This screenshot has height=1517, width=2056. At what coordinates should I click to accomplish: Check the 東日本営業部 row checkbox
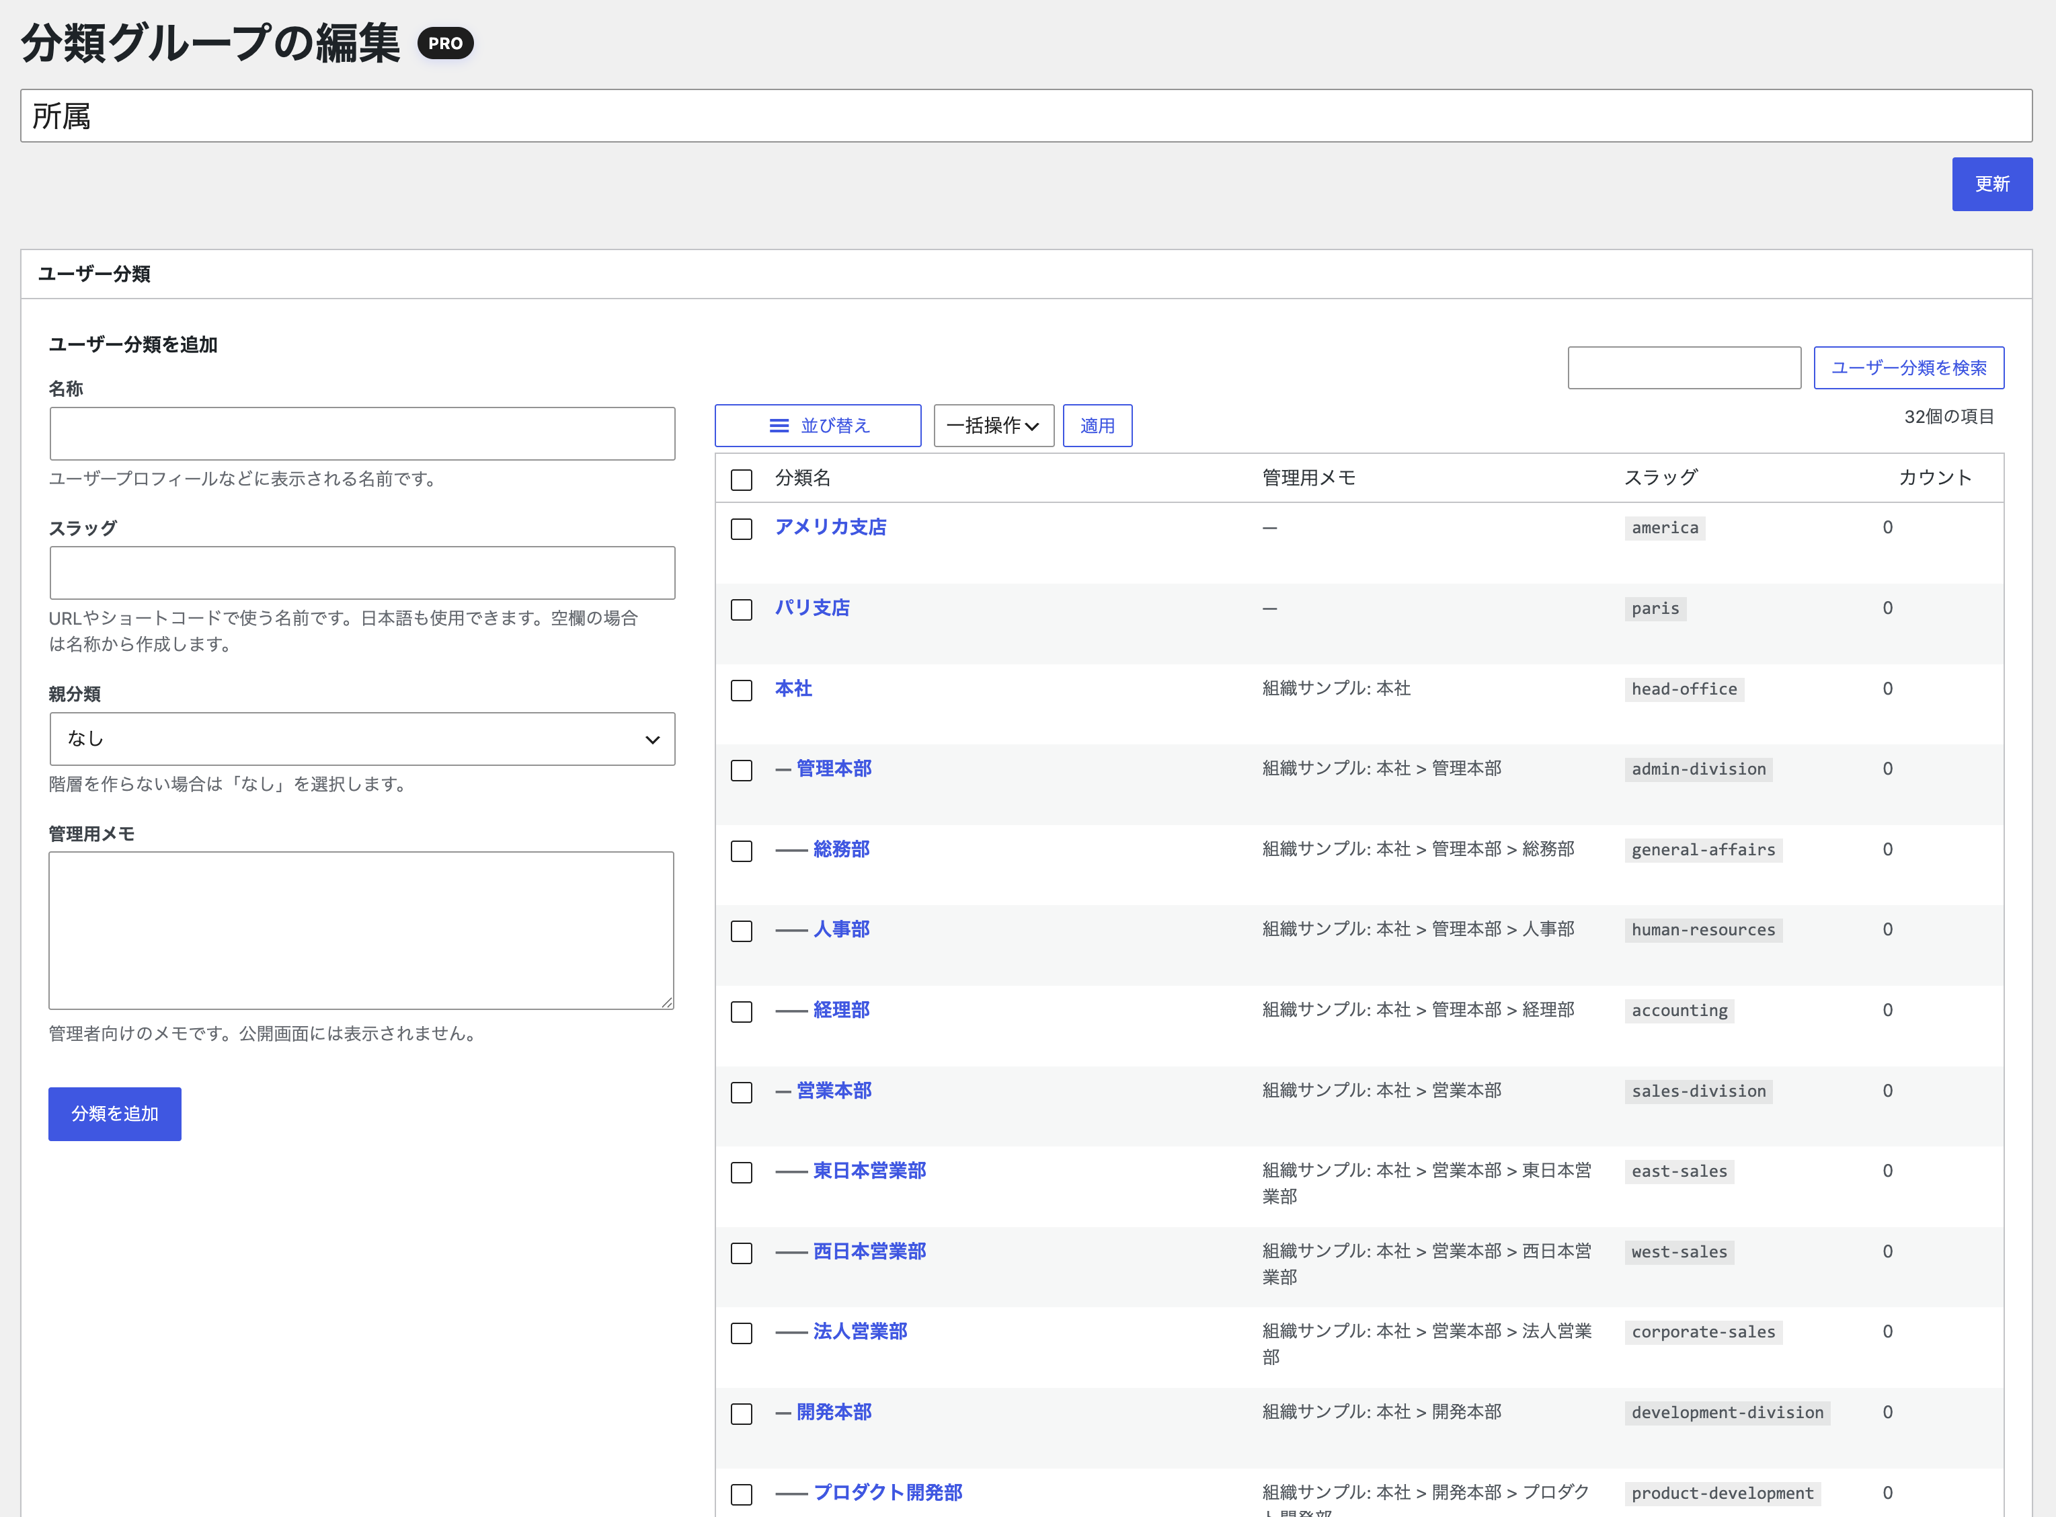coord(742,1173)
